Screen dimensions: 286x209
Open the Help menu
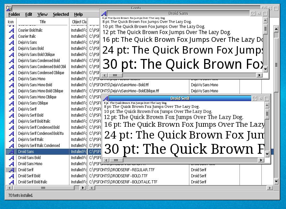(x=78, y=14)
